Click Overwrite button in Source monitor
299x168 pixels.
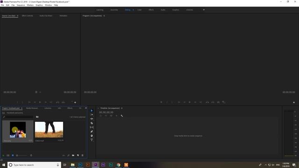pos(63,102)
